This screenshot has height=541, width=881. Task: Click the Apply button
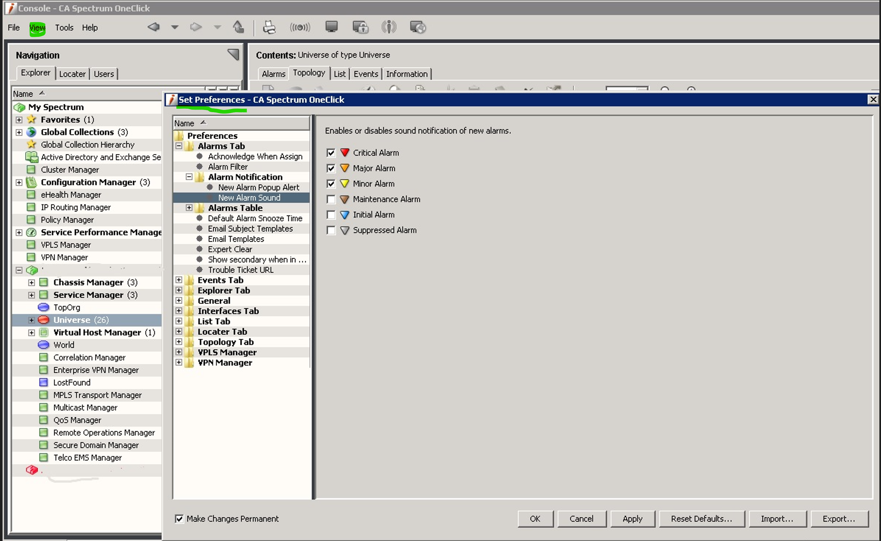coord(632,519)
